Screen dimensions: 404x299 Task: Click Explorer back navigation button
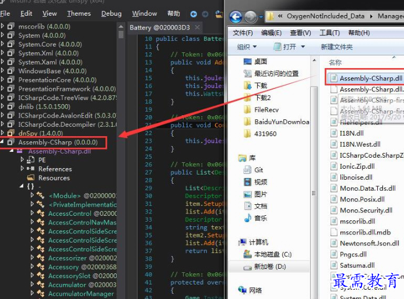[x=236, y=17]
